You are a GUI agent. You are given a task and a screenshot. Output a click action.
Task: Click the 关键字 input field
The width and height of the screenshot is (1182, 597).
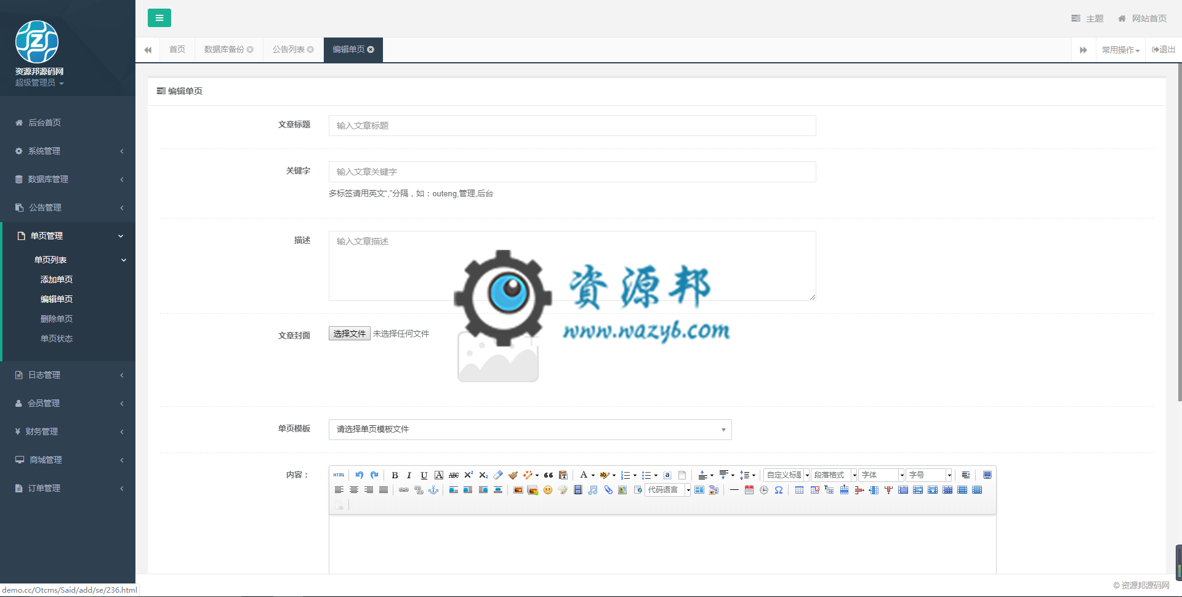coord(573,172)
